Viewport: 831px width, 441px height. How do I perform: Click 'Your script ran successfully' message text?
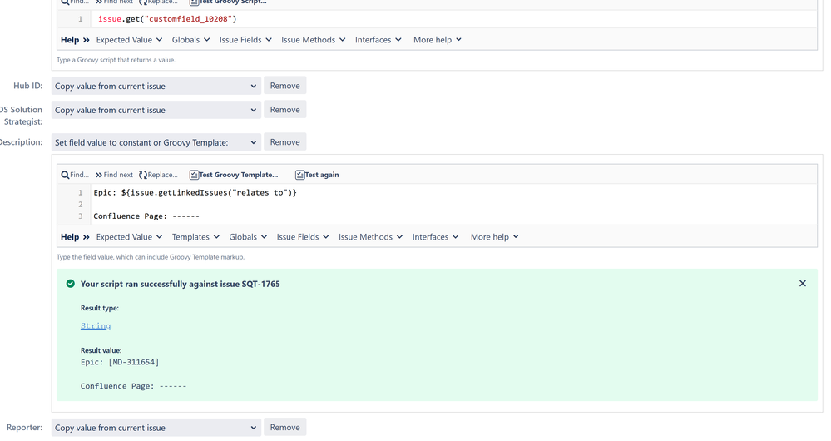[181, 284]
